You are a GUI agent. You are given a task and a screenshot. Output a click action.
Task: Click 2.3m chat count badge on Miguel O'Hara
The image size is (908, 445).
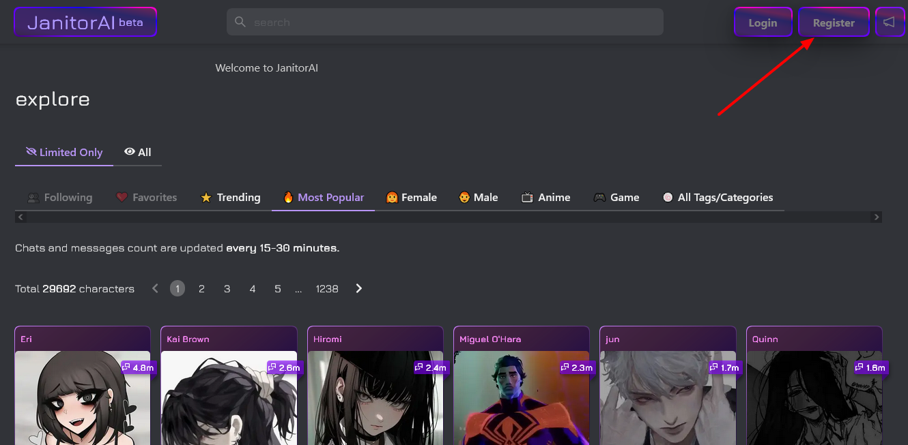[x=578, y=367]
